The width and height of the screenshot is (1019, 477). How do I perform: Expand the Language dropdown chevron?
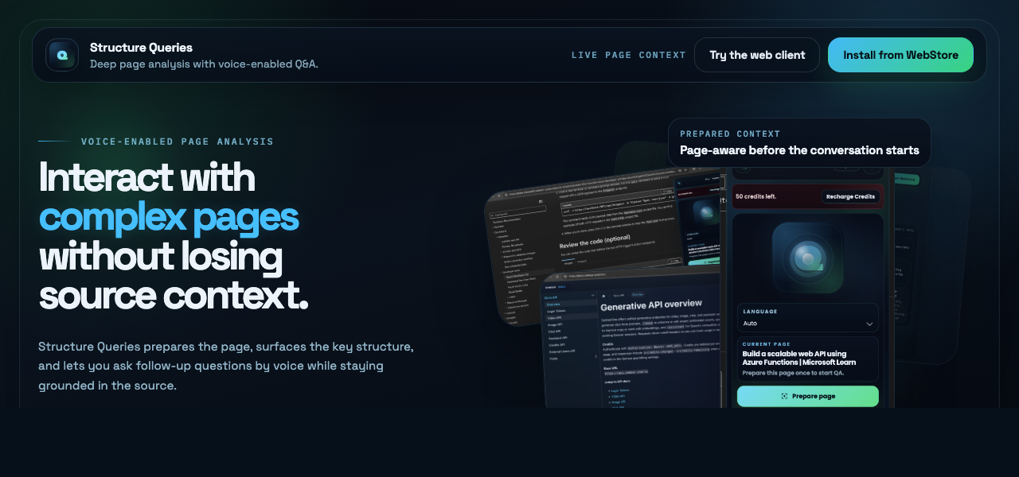pos(869,324)
